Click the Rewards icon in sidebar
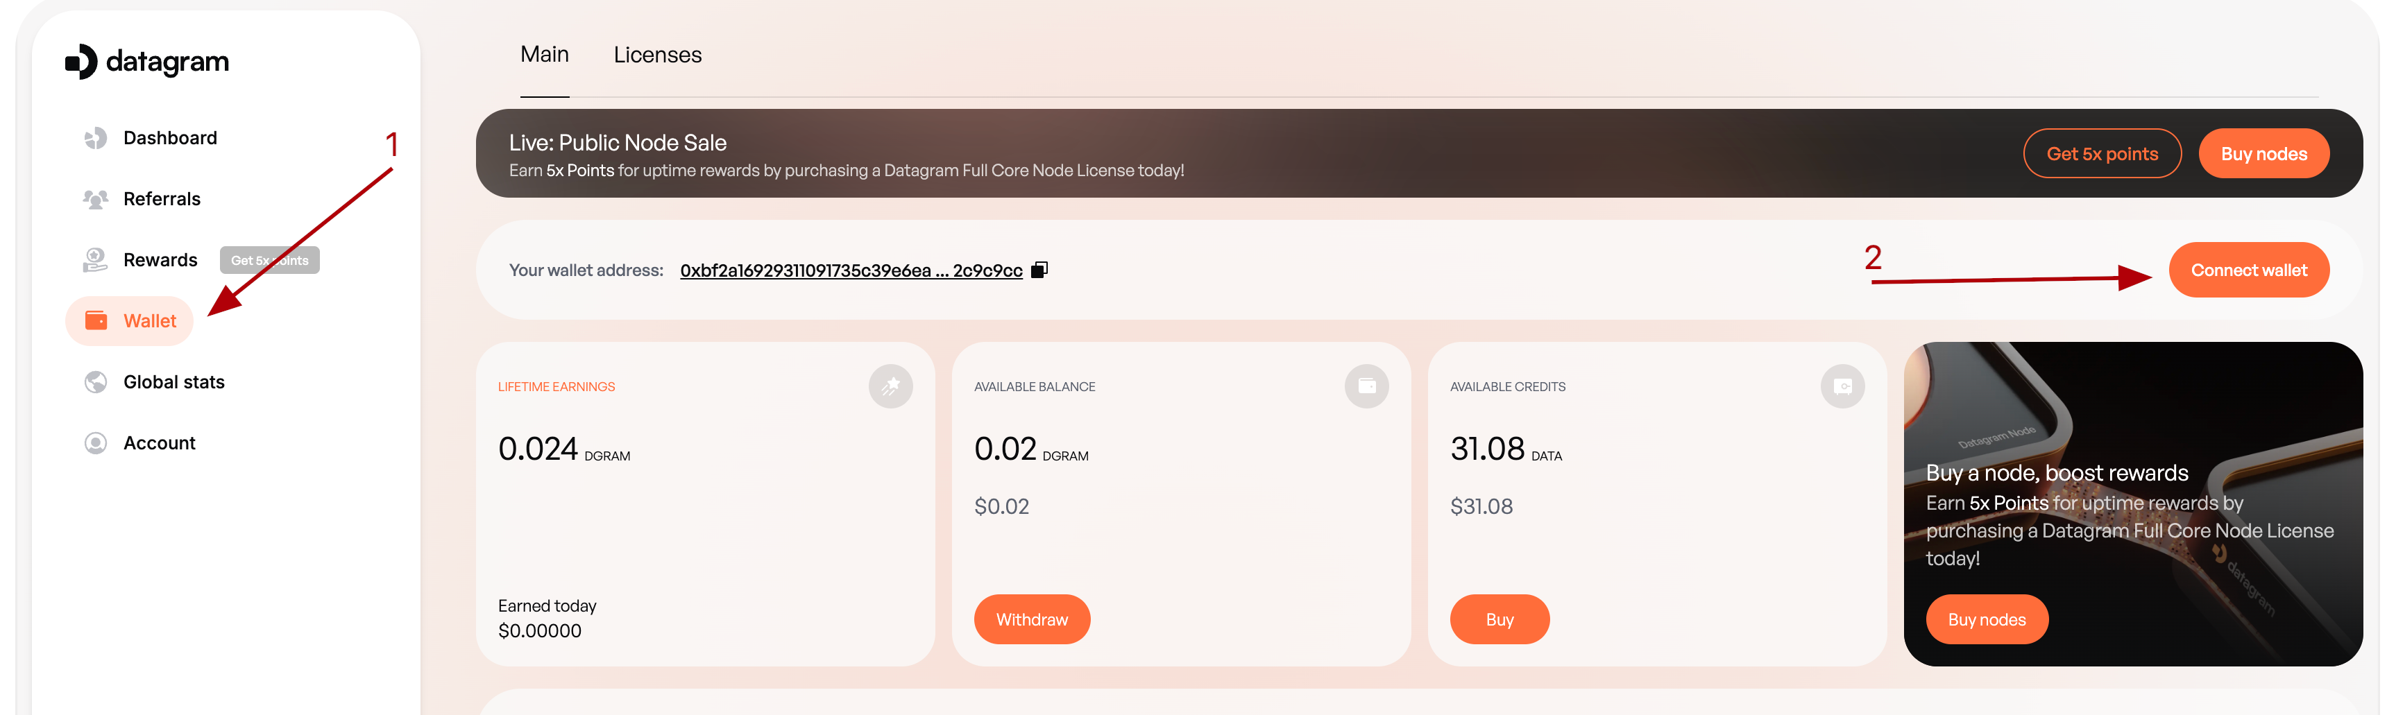2387x715 pixels. coord(96,260)
